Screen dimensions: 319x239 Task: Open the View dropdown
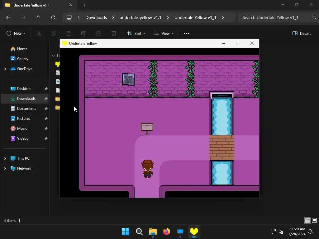click(x=164, y=34)
